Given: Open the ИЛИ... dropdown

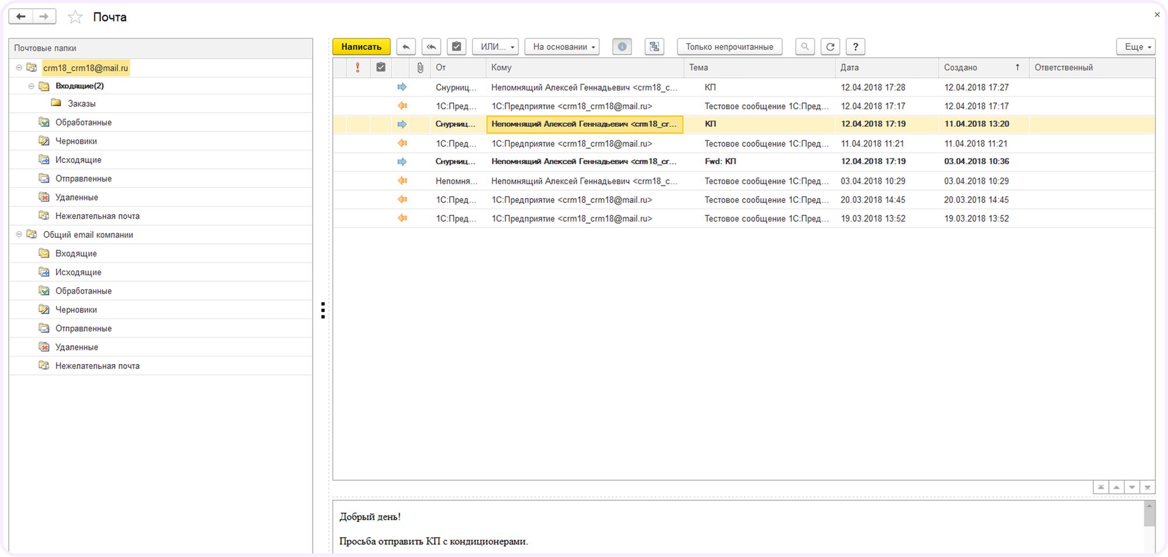Looking at the screenshot, I should (x=495, y=47).
